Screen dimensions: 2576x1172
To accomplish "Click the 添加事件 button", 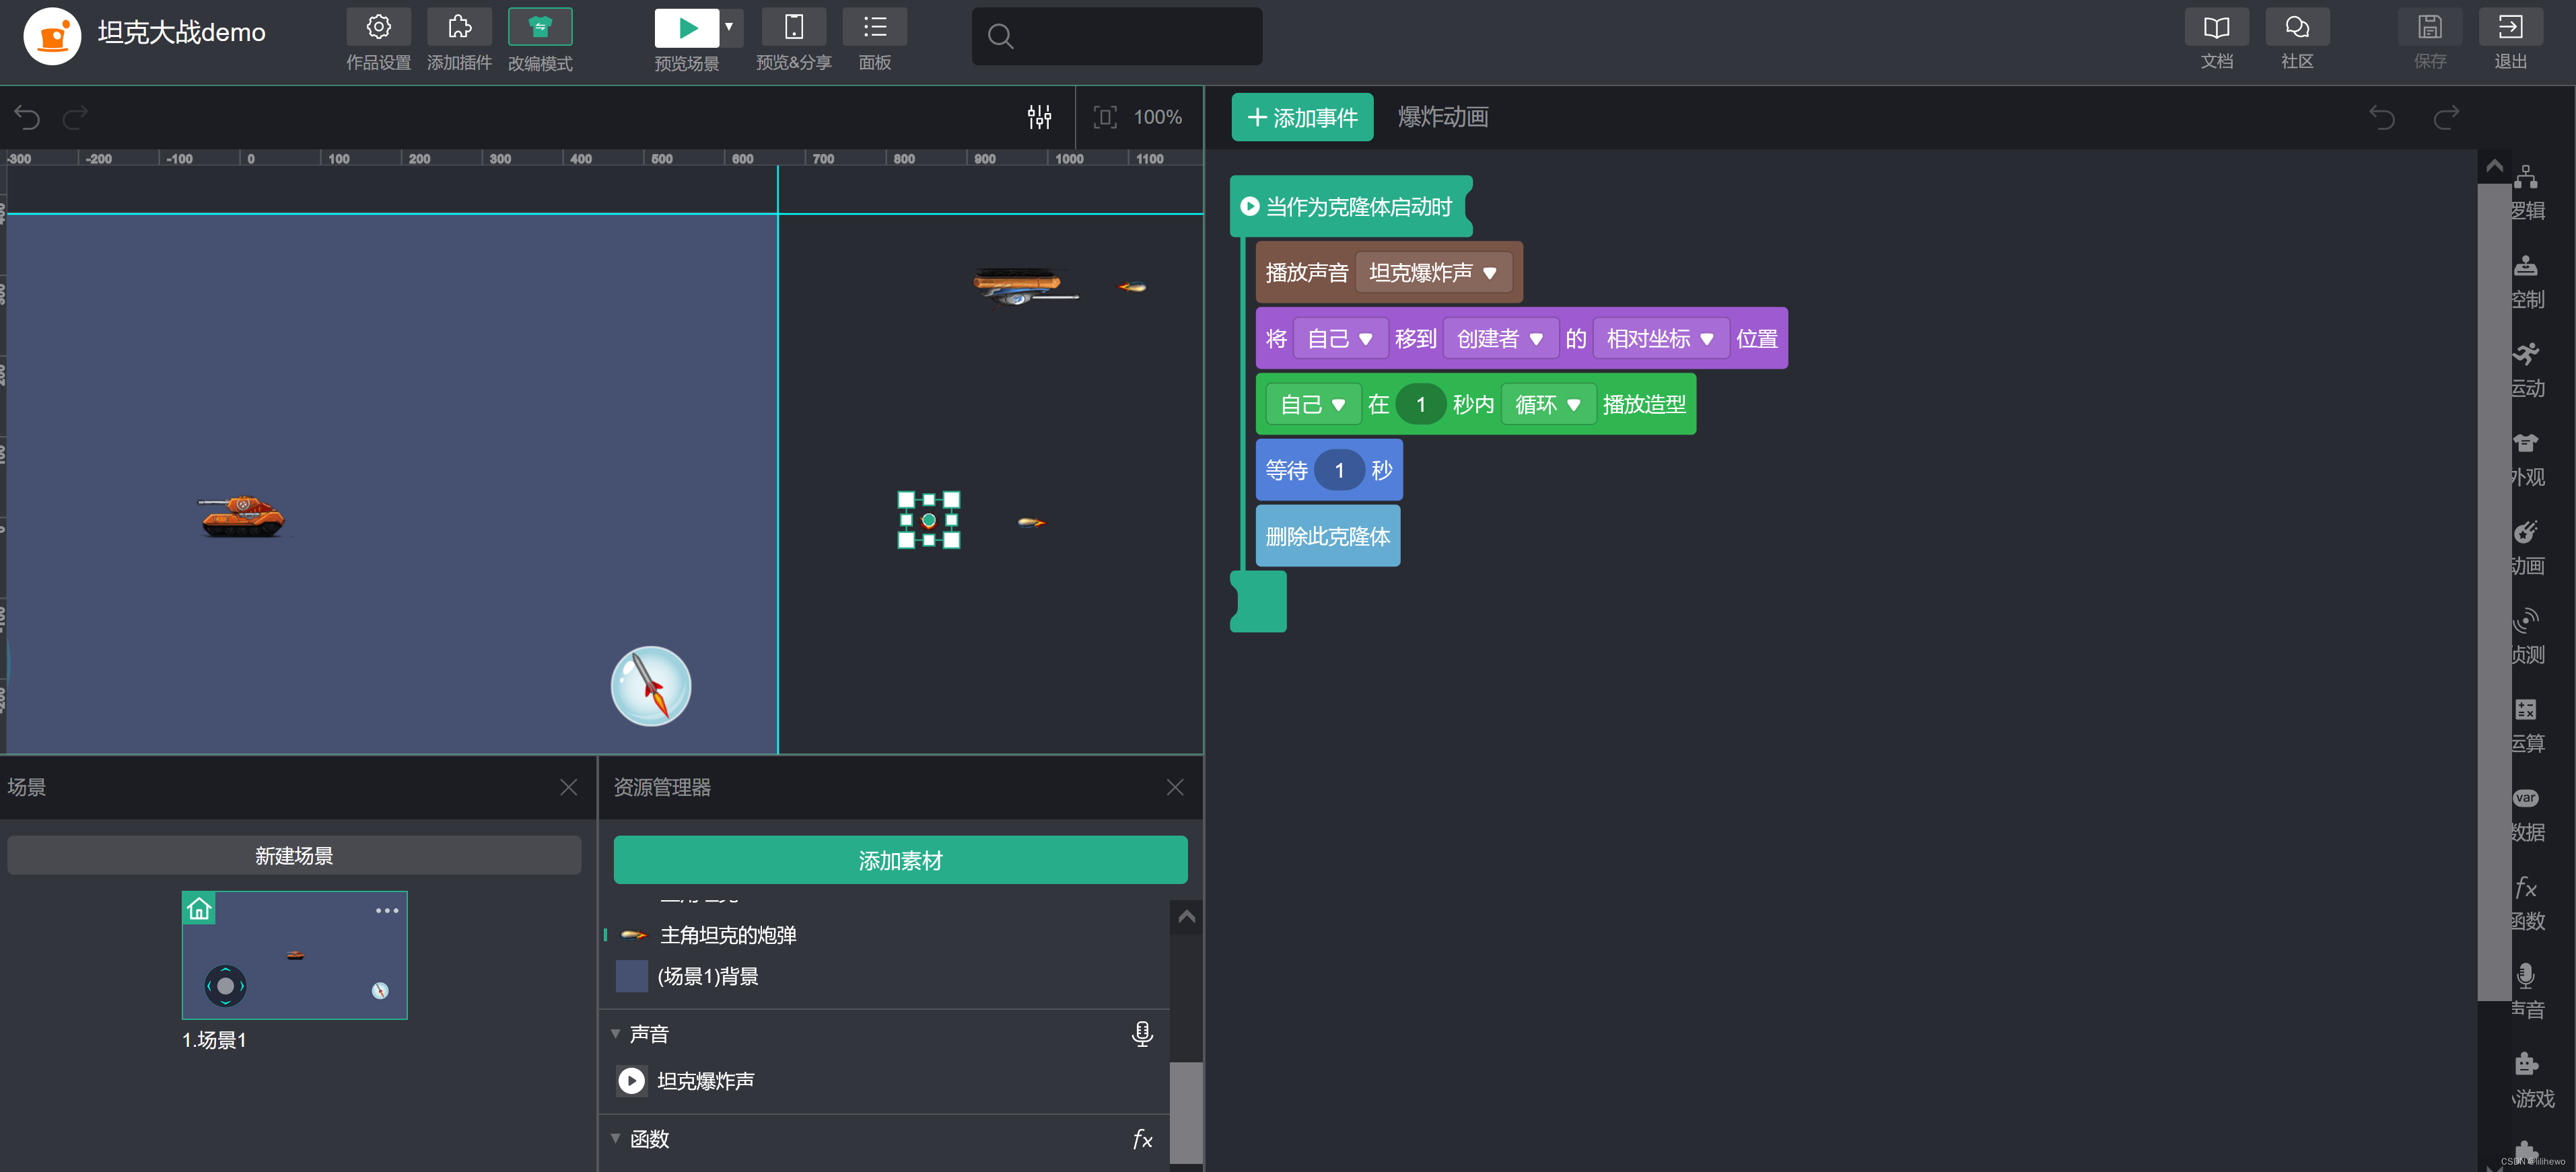I will click(1302, 117).
